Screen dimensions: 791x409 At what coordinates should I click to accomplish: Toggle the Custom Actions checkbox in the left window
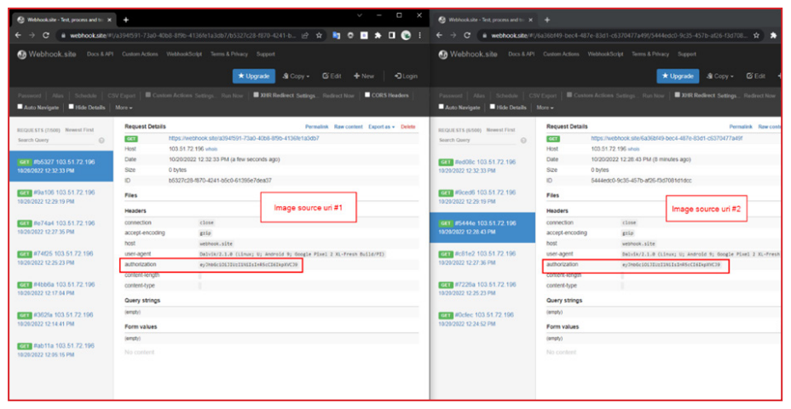tap(147, 95)
